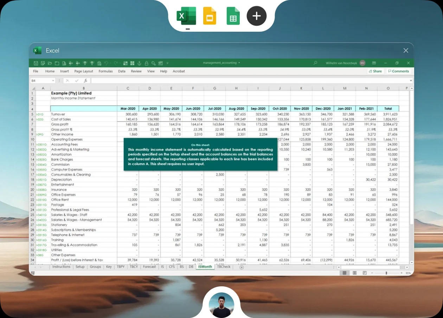Click the magnifier print preview icon

click(154, 63)
